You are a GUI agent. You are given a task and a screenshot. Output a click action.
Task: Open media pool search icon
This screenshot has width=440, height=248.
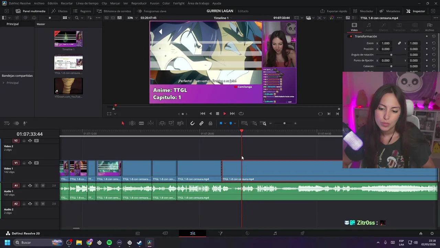pos(77,18)
